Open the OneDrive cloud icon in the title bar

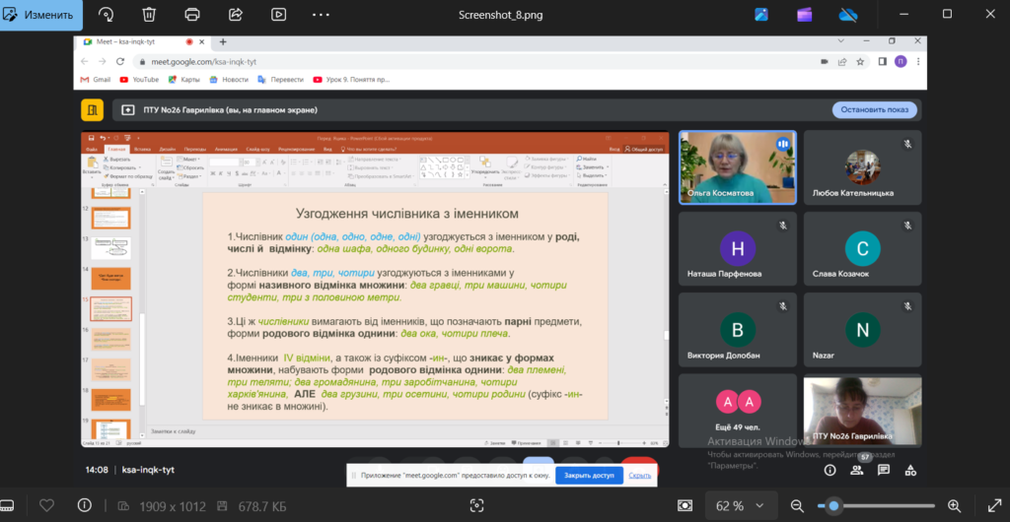[847, 15]
